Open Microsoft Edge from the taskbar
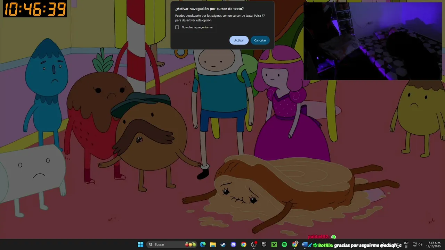Viewport: 445px width, 250px height. point(203,244)
